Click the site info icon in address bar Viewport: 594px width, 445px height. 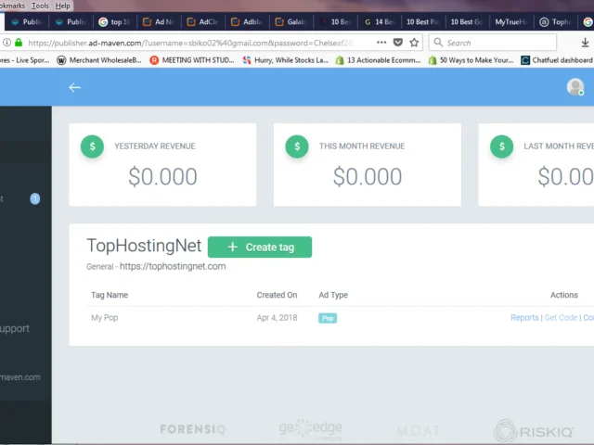coord(6,43)
